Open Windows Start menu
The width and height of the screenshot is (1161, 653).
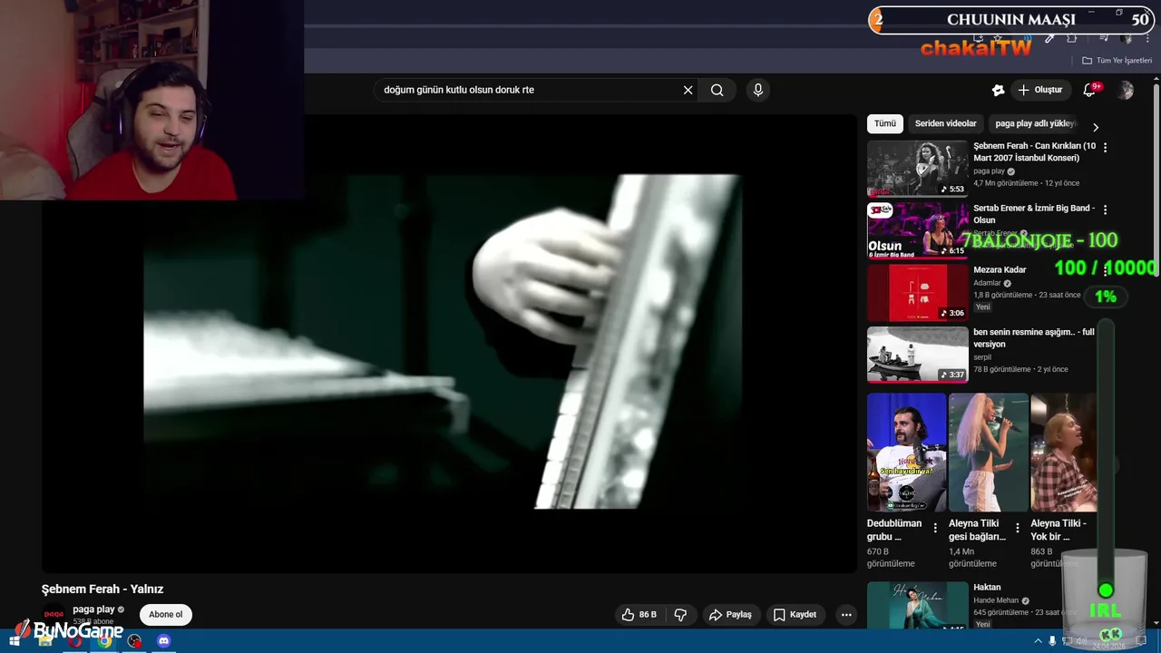[15, 641]
